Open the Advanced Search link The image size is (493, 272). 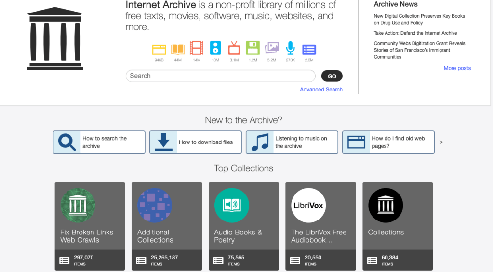[x=321, y=90]
